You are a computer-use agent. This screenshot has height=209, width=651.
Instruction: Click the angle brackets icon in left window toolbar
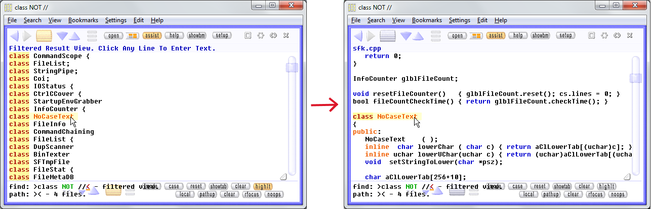point(273,36)
